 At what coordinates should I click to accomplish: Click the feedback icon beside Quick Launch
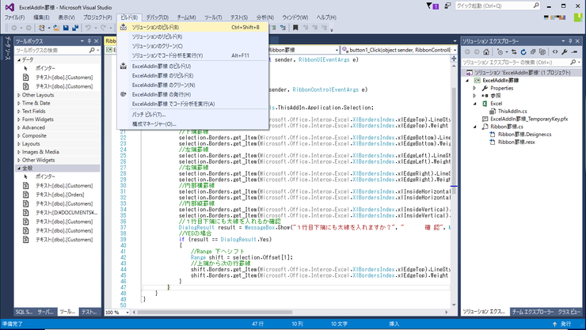pos(447,6)
